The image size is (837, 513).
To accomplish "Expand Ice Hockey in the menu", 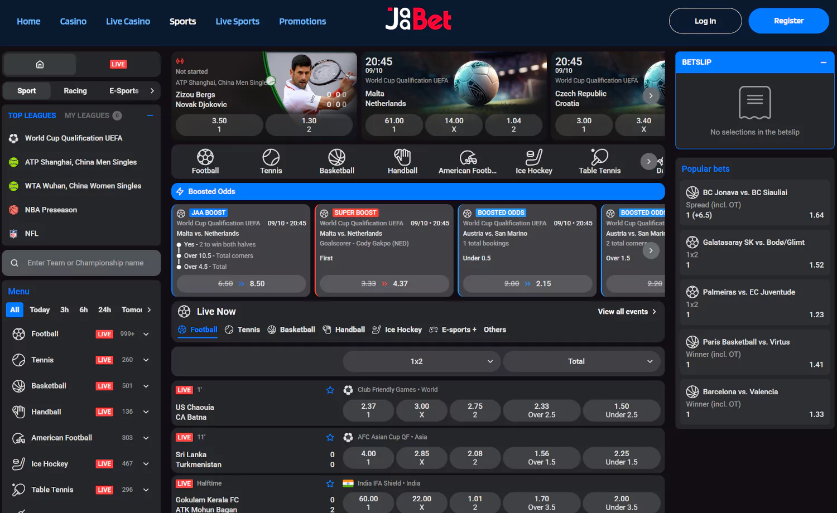I will coord(146,464).
